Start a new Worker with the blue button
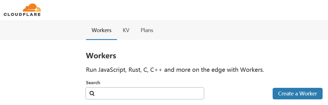328x105 pixels. coord(297,93)
